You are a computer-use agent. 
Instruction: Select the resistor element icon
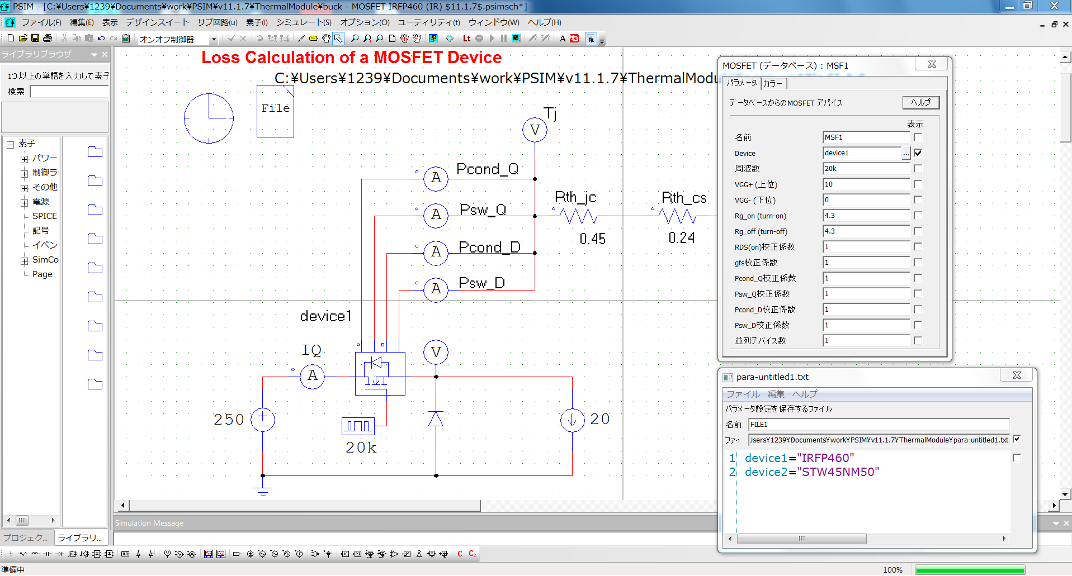22,554
